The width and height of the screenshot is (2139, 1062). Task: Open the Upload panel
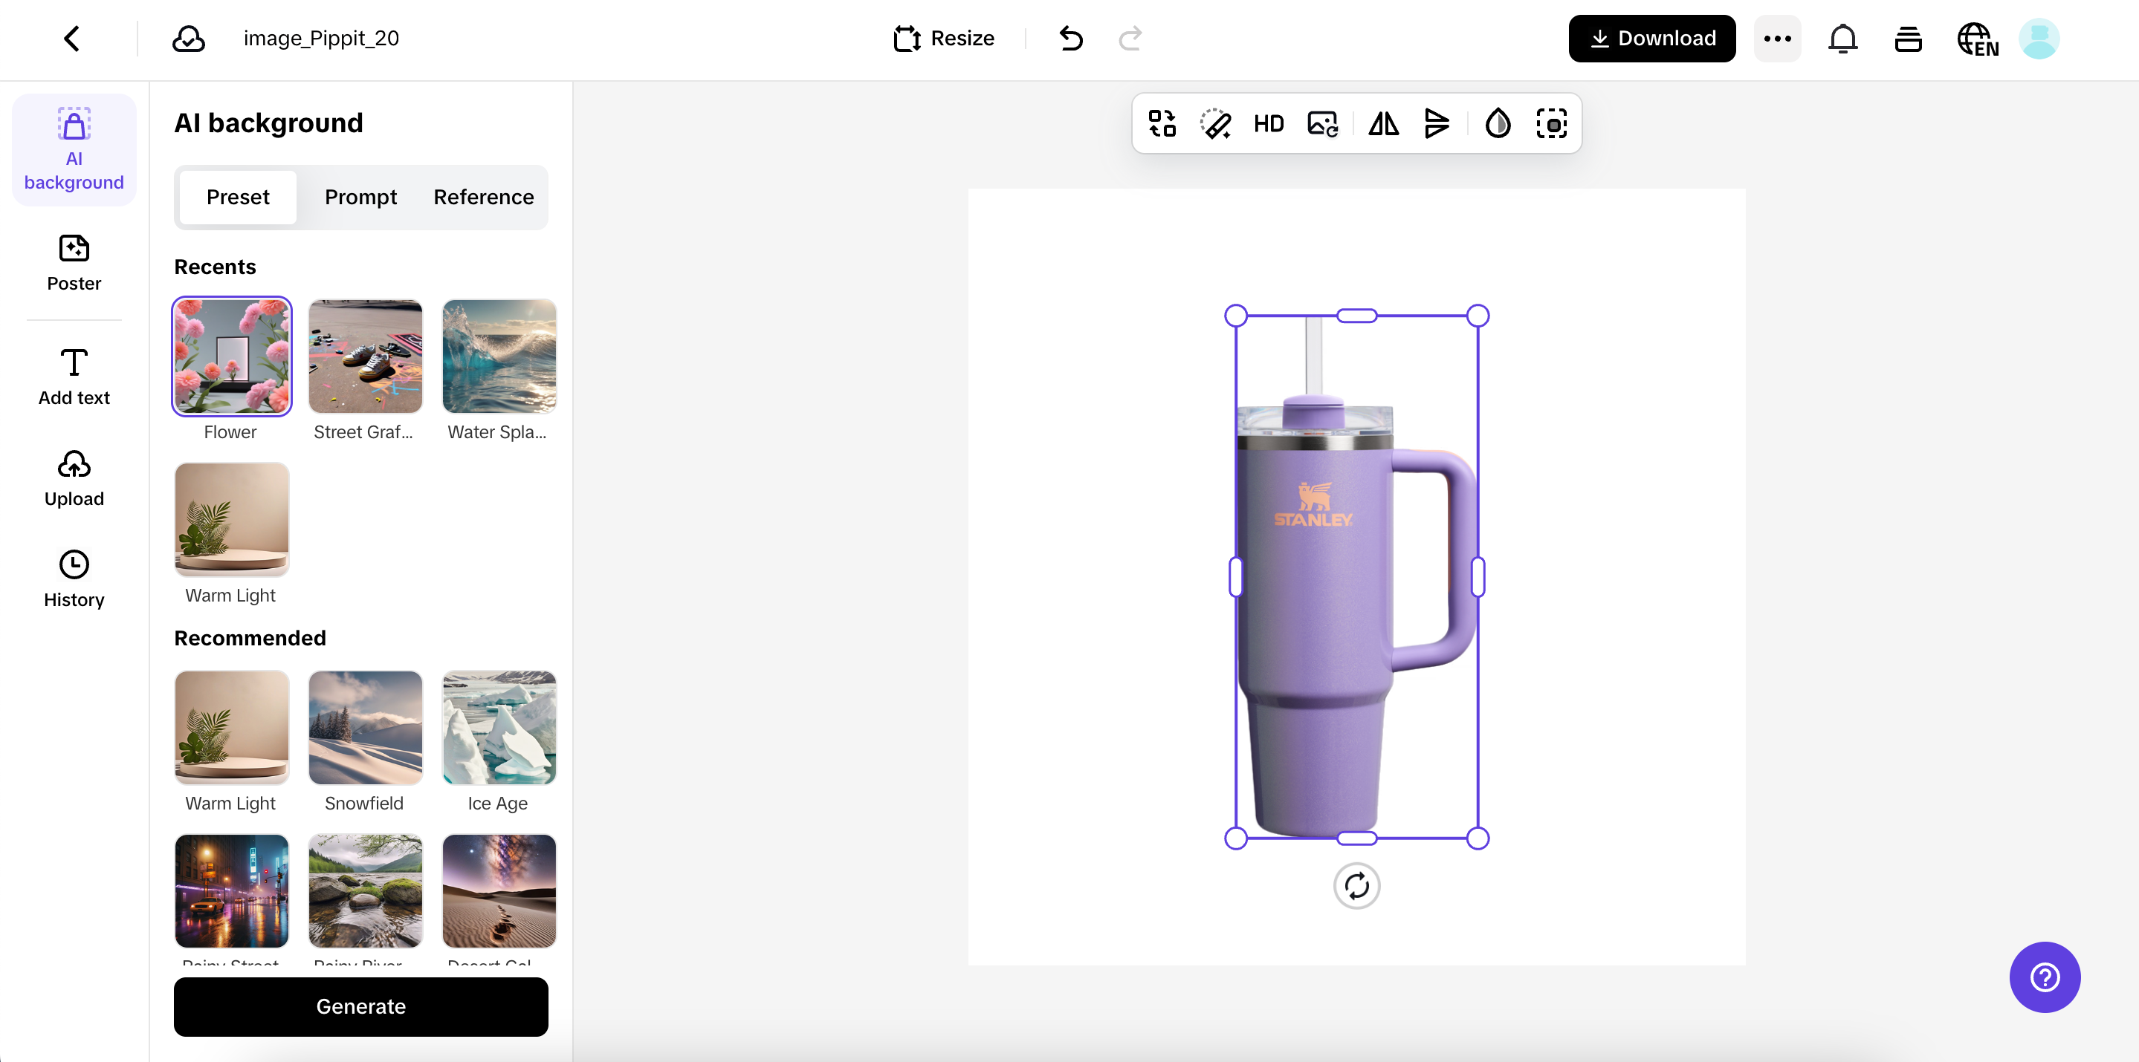click(74, 479)
